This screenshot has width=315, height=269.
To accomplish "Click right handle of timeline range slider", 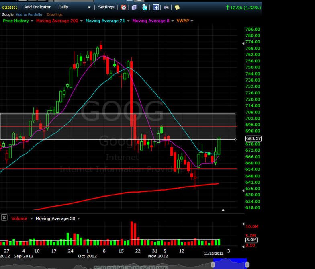I will [247, 265].
